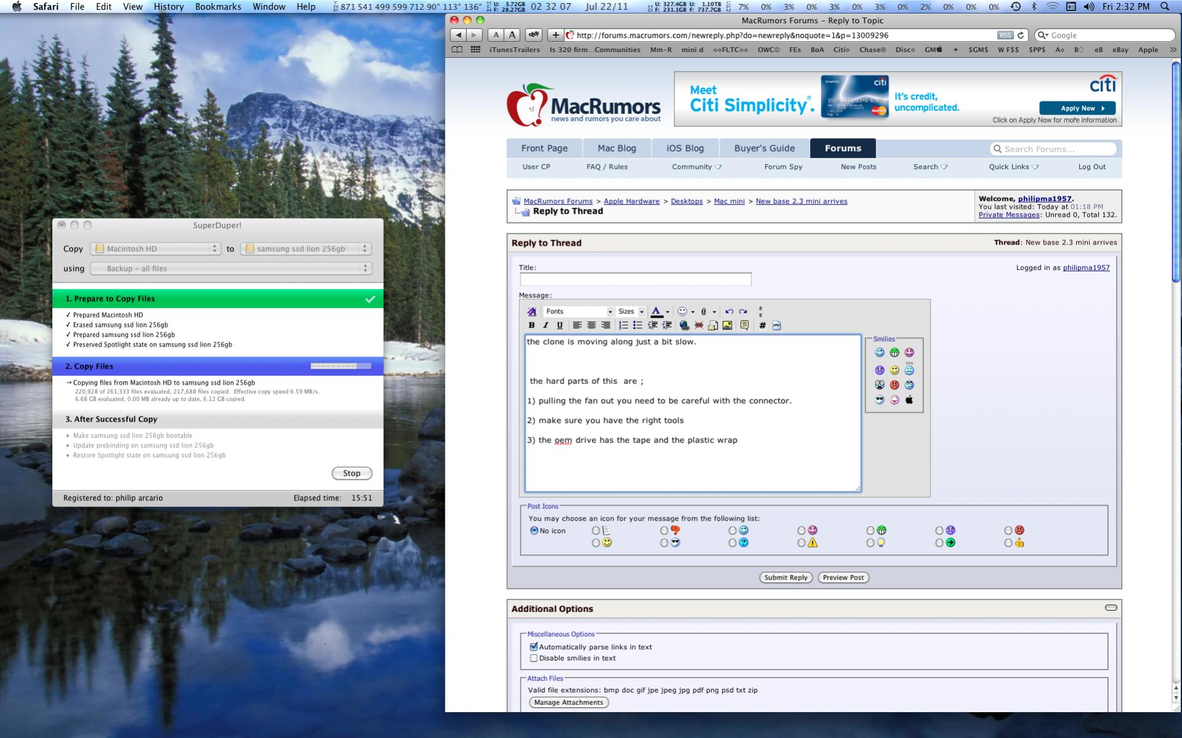1182x738 pixels.
Task: Click the Preview Post button
Action: click(843, 577)
